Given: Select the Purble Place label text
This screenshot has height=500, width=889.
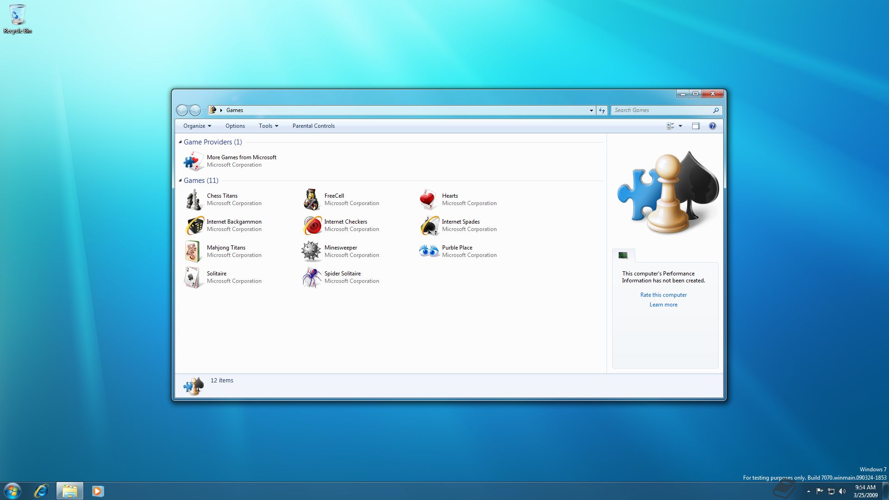Looking at the screenshot, I should point(457,248).
